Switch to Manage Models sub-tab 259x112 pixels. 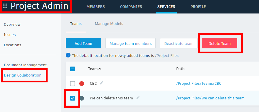point(109,24)
